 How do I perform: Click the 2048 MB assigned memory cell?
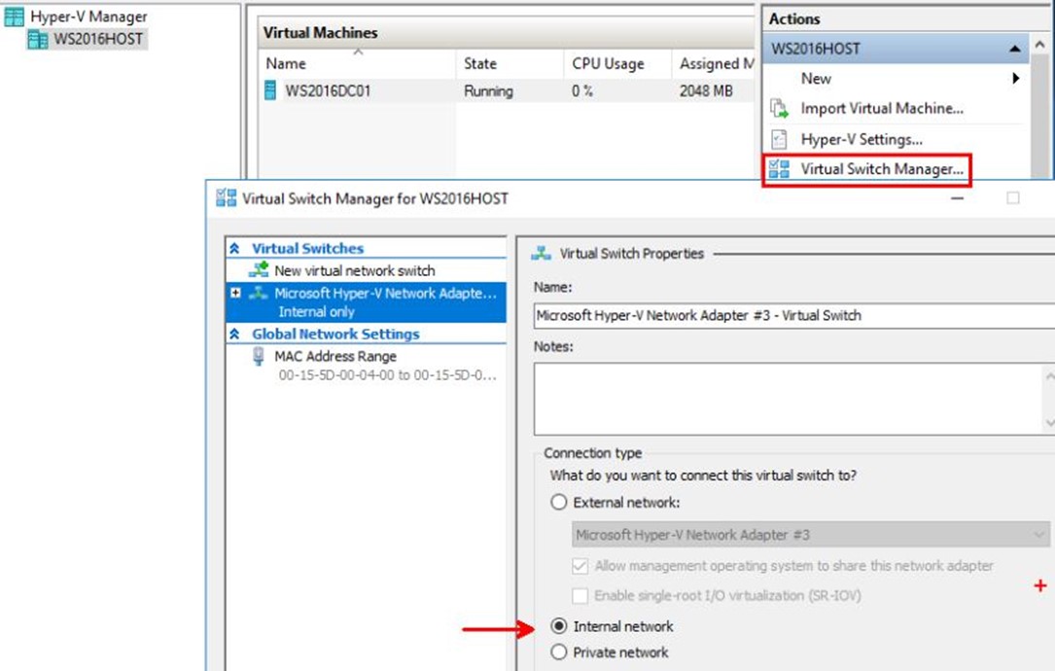(706, 90)
